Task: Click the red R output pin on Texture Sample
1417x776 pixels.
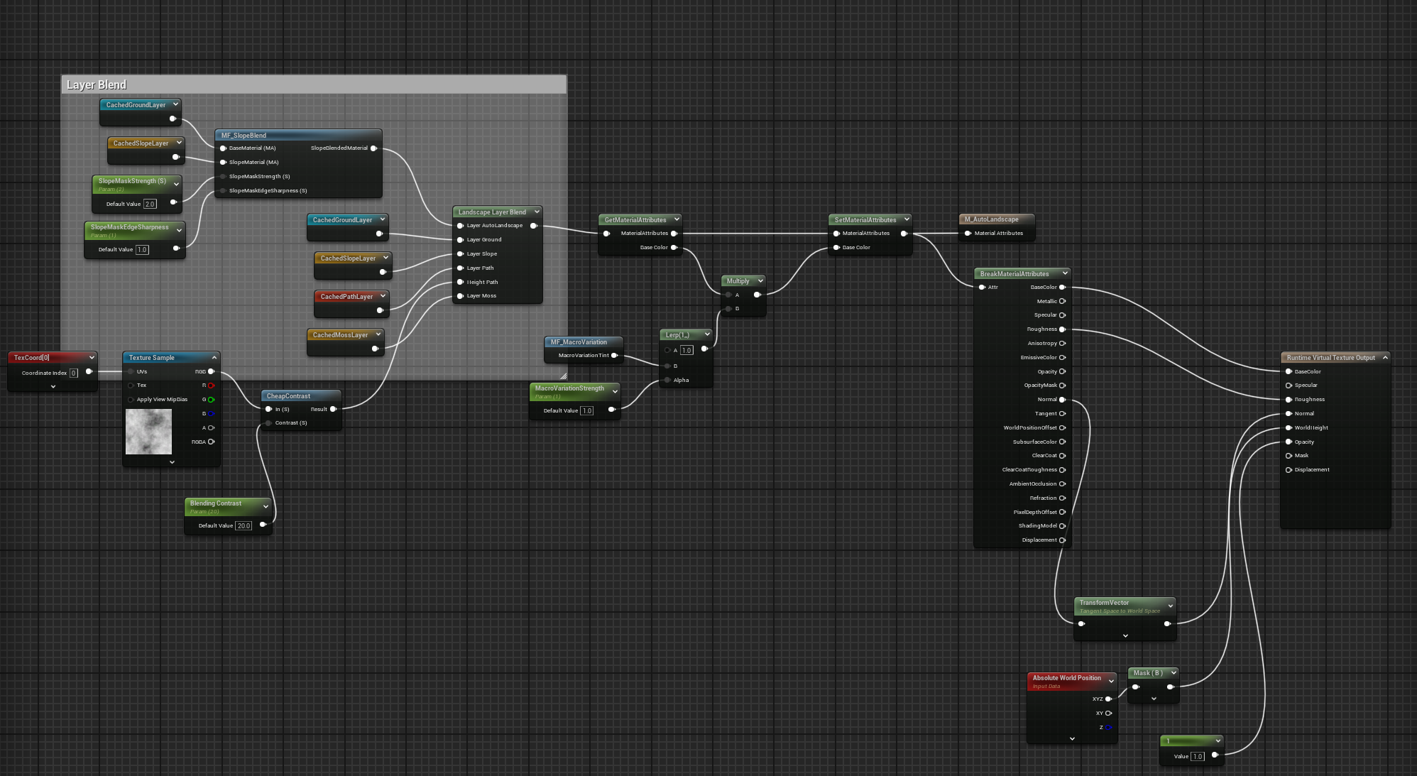Action: coord(211,386)
